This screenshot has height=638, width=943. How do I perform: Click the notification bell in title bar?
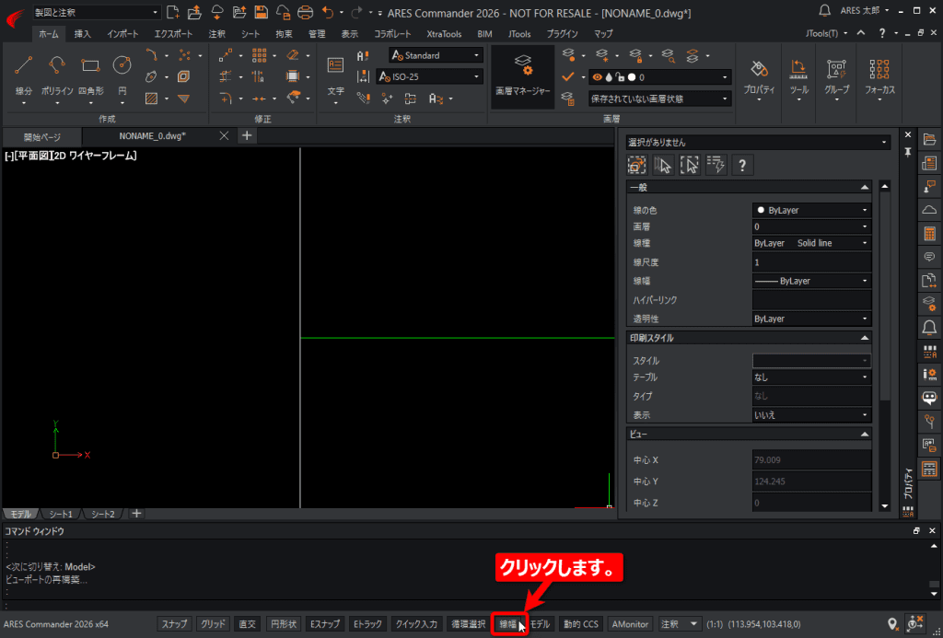coord(825,10)
